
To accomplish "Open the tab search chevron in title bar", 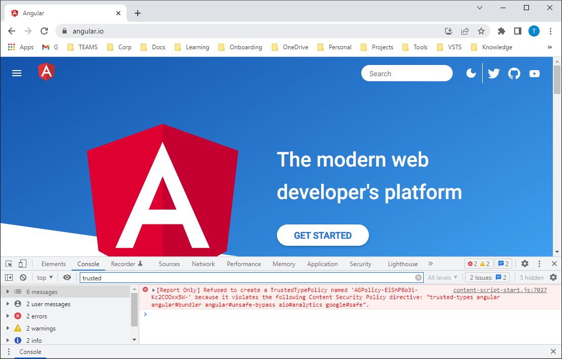I will (480, 8).
